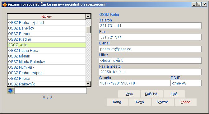
Task: Close the dialog with Konec
Action: coord(186,102)
